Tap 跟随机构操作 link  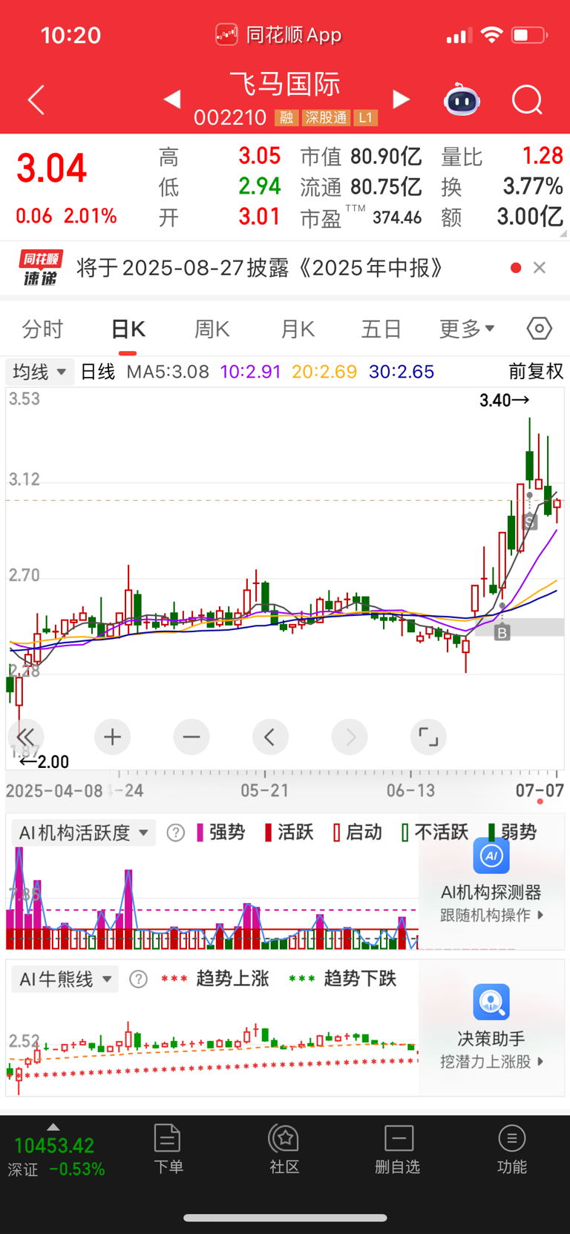491,916
